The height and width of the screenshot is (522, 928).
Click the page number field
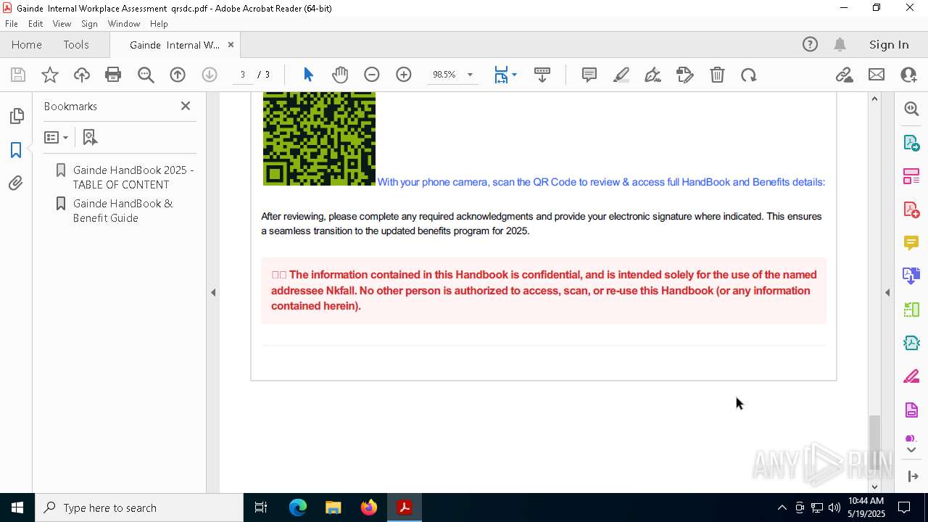(x=243, y=75)
